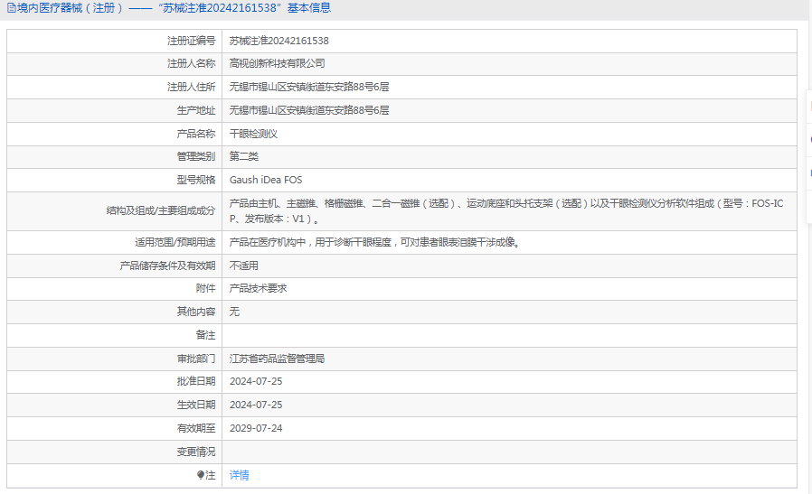This screenshot has height=494, width=812.
Task: Select approving department 江苏省药品监督管理局
Action: tap(277, 359)
